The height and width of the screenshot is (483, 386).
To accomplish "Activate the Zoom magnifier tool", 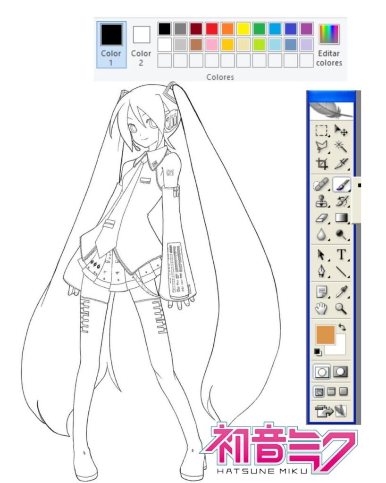I will [x=341, y=308].
